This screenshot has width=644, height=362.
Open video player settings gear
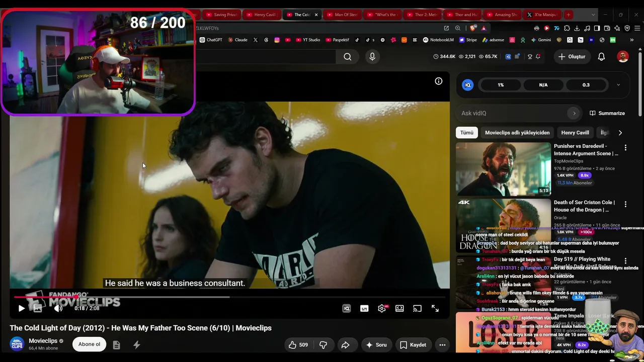(382, 309)
